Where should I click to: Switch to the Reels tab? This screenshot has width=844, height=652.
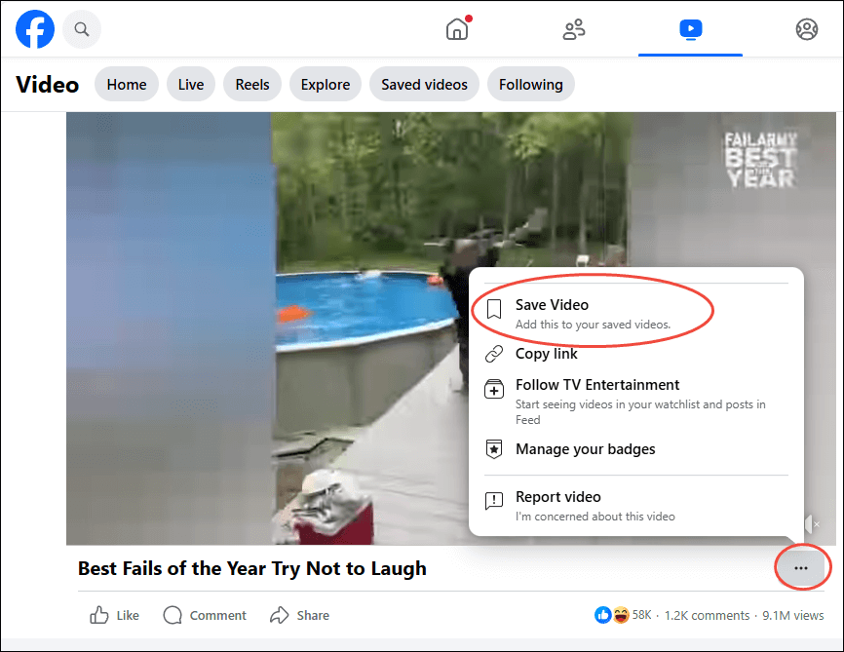click(252, 85)
